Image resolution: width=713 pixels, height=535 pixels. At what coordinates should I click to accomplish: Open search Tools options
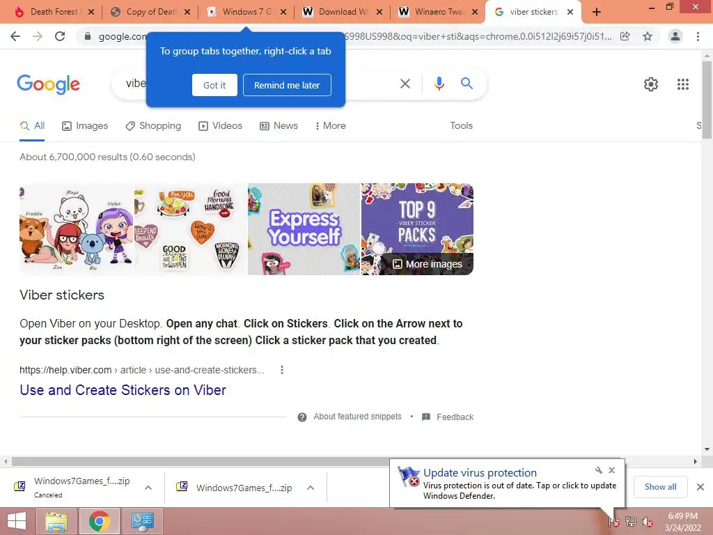point(461,126)
